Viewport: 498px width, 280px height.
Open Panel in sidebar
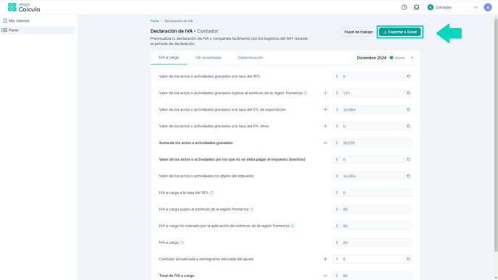[38, 30]
